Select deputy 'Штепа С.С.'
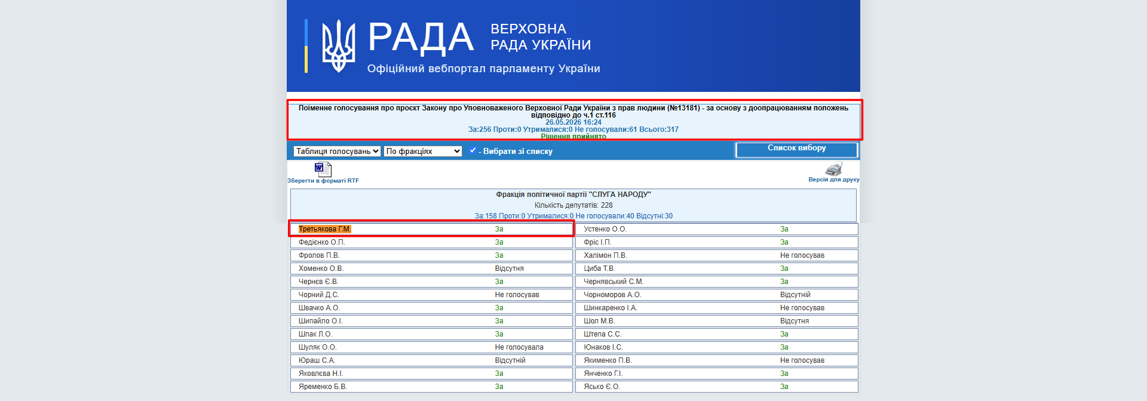The width and height of the screenshot is (1147, 401). [603, 334]
